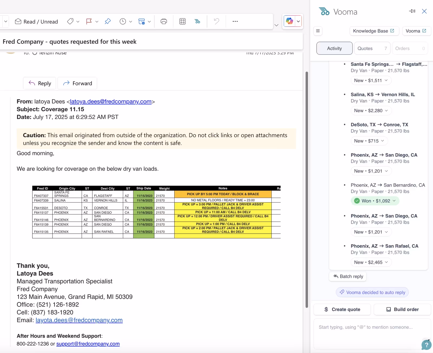Click the categorize tag icon
Image resolution: width=433 pixels, height=353 pixels.
[x=70, y=21]
